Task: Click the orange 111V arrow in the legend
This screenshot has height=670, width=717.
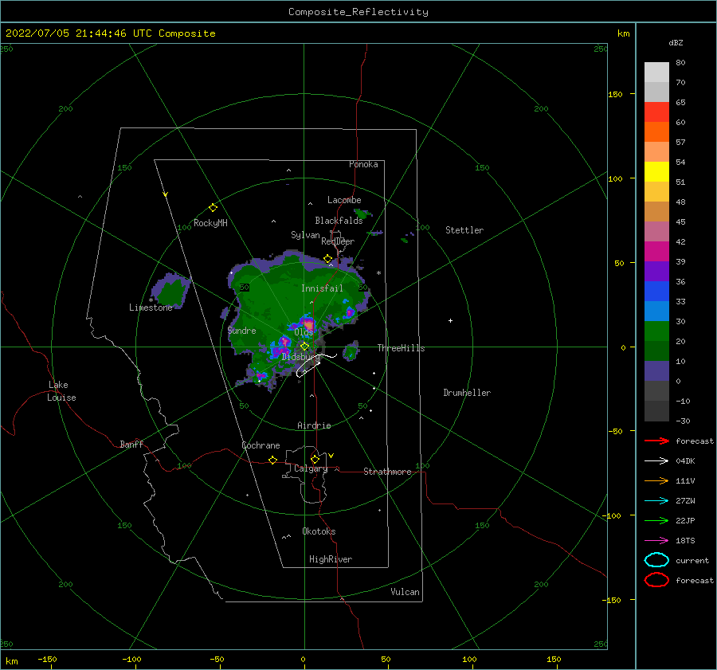Action: (x=656, y=480)
